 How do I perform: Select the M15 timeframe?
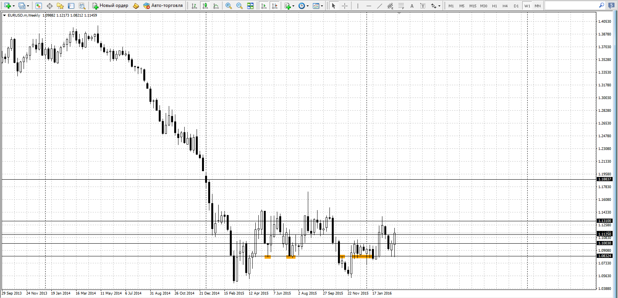(x=473, y=6)
